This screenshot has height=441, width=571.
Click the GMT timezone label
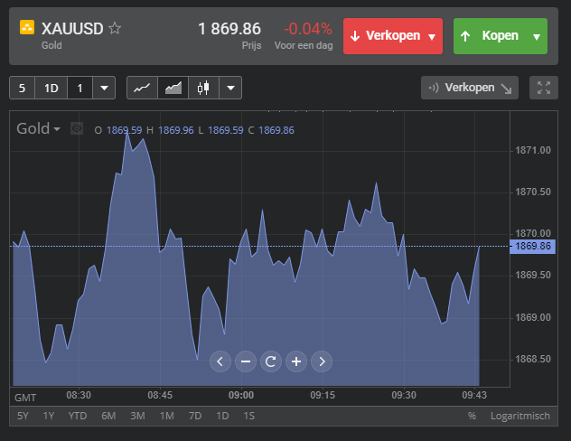click(x=25, y=398)
